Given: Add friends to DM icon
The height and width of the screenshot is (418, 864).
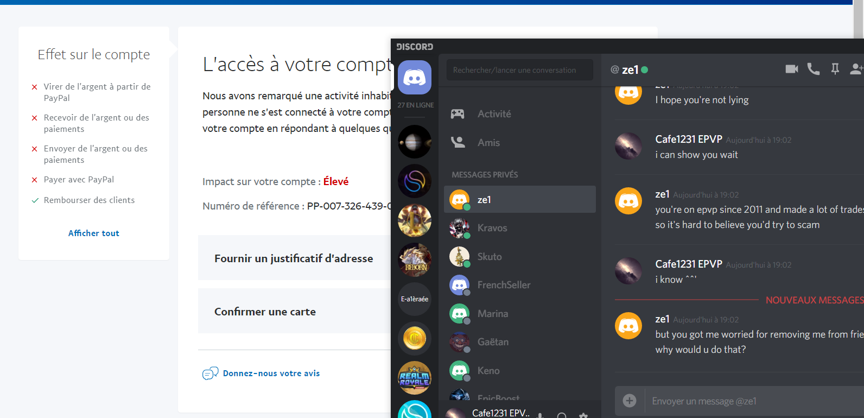Looking at the screenshot, I should (856, 69).
